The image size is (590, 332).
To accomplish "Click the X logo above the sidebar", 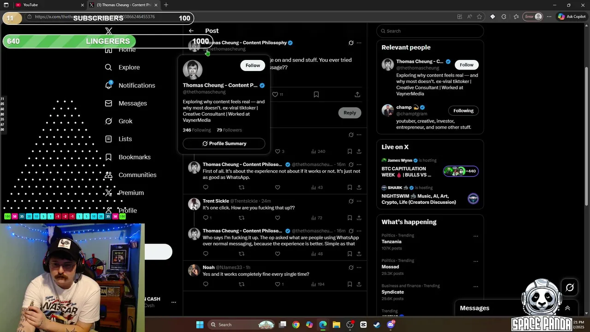I will point(109,31).
